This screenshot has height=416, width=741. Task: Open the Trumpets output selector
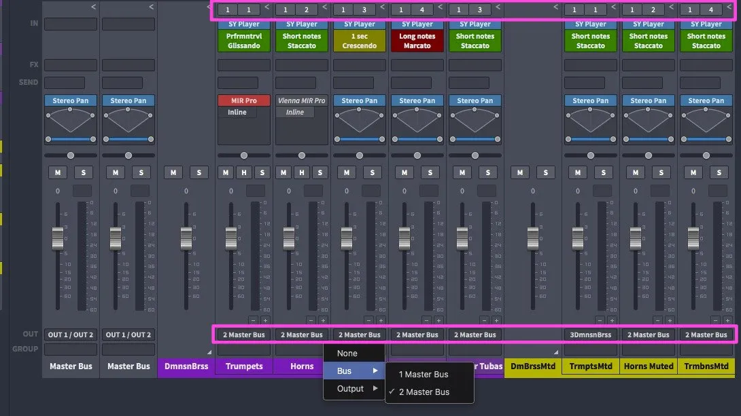click(244, 335)
